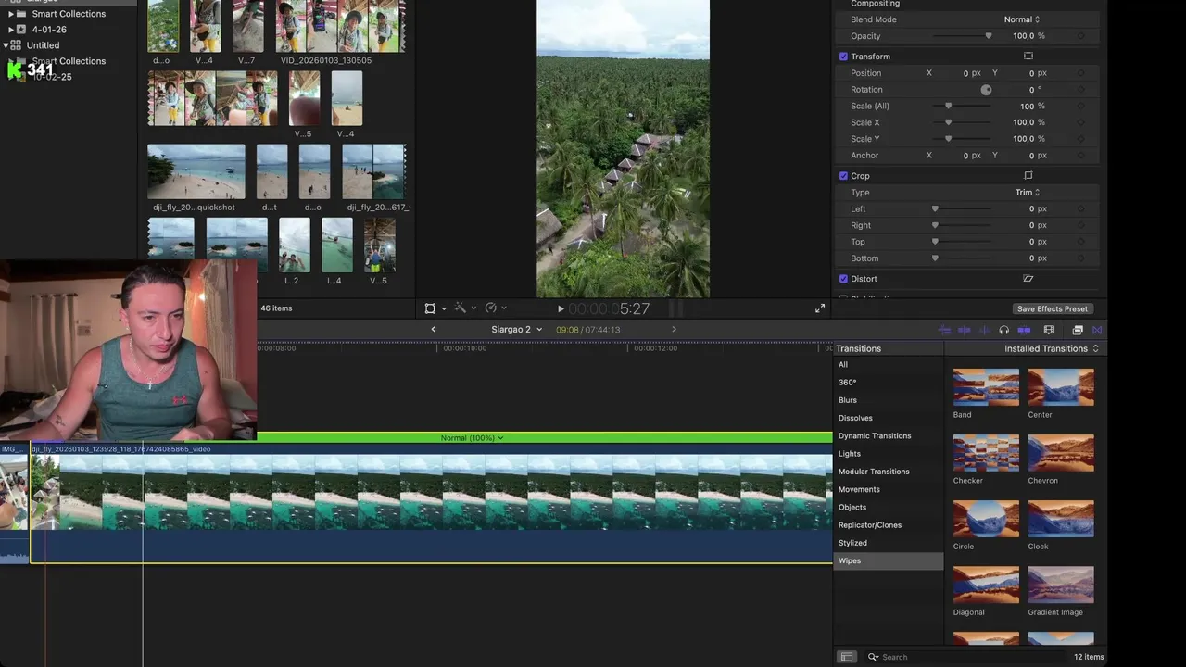Viewport: 1186px width, 667px height.
Task: Select the Chevron transition thumbnail
Action: [x=1061, y=453]
